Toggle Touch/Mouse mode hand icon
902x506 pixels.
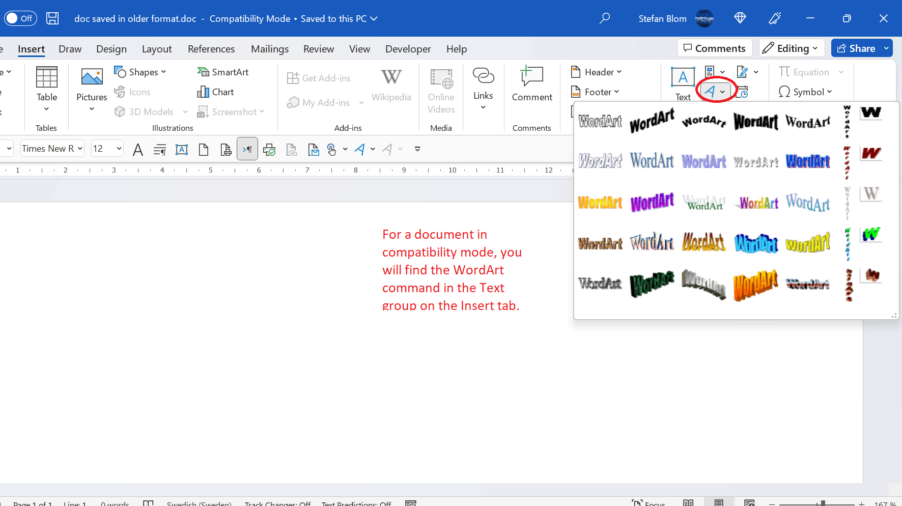click(331, 149)
